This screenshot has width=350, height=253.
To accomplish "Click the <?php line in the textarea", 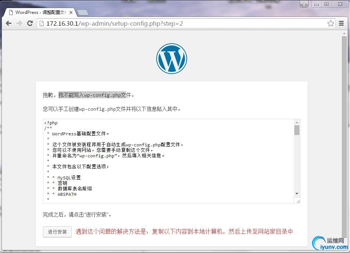I will pos(51,123).
